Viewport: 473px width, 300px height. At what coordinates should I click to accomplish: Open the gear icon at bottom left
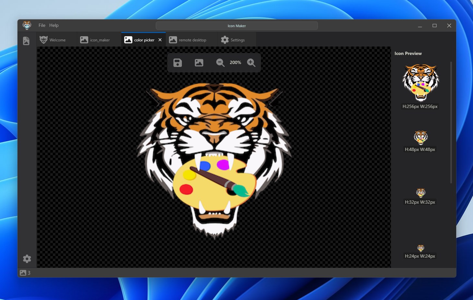(x=27, y=259)
